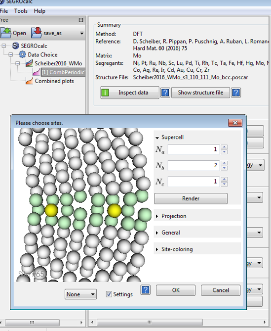Toggle the Settings checkbox

109,294
